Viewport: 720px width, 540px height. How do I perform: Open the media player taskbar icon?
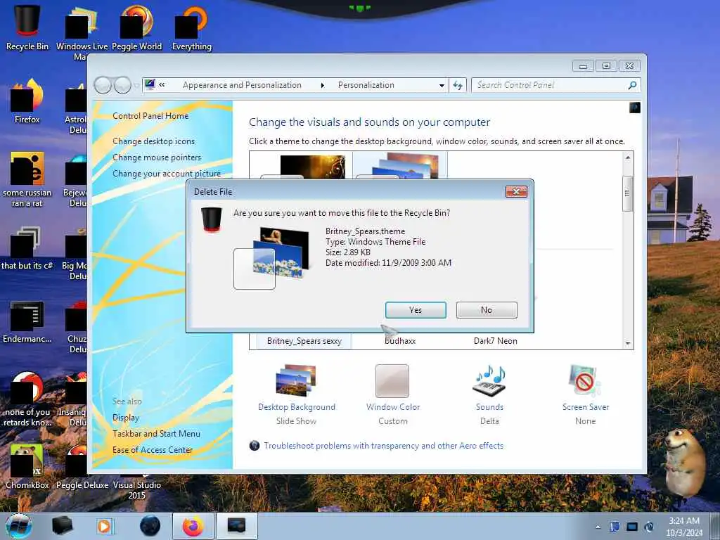(104, 526)
